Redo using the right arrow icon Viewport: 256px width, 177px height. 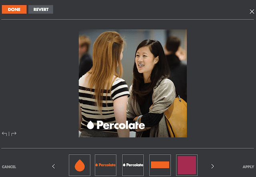coord(14,133)
